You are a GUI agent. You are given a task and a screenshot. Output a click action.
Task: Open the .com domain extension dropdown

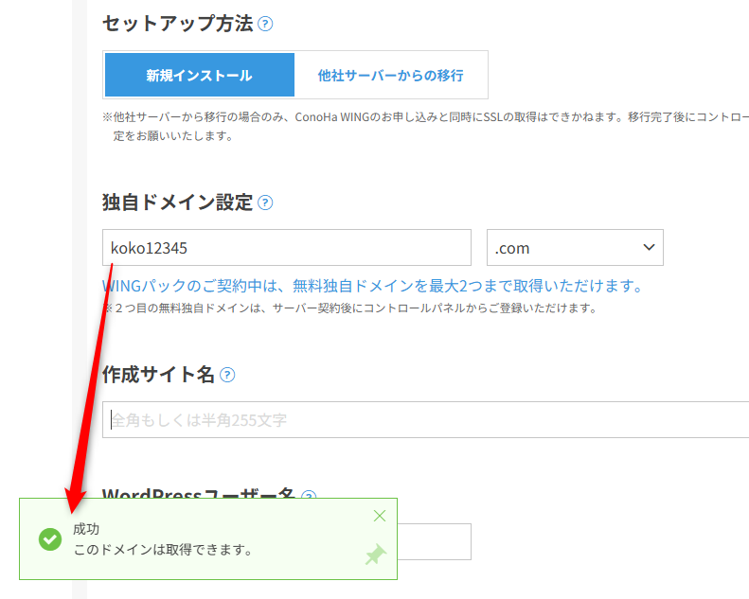[x=575, y=248]
